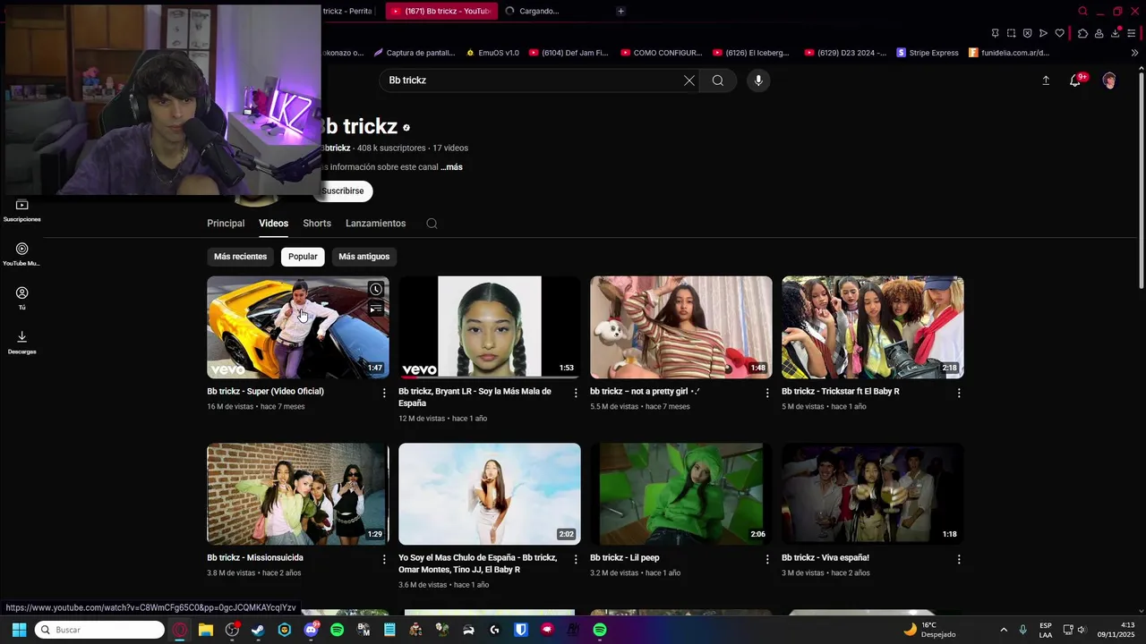Image resolution: width=1146 pixels, height=644 pixels.
Task: Open the Tú sidebar section
Action: tap(21, 299)
